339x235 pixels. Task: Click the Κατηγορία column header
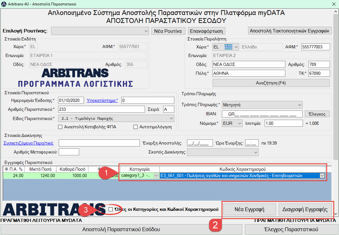pyautogui.click(x=140, y=169)
